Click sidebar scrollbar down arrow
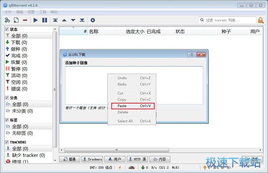 [55, 160]
